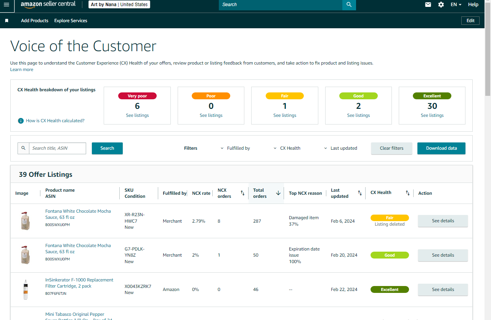Viewport: 491px width, 320px height.
Task: See details for InSinkerator F-1000 listing
Action: point(443,289)
